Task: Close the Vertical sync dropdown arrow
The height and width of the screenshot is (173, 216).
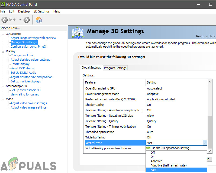Action: (x=205, y=143)
